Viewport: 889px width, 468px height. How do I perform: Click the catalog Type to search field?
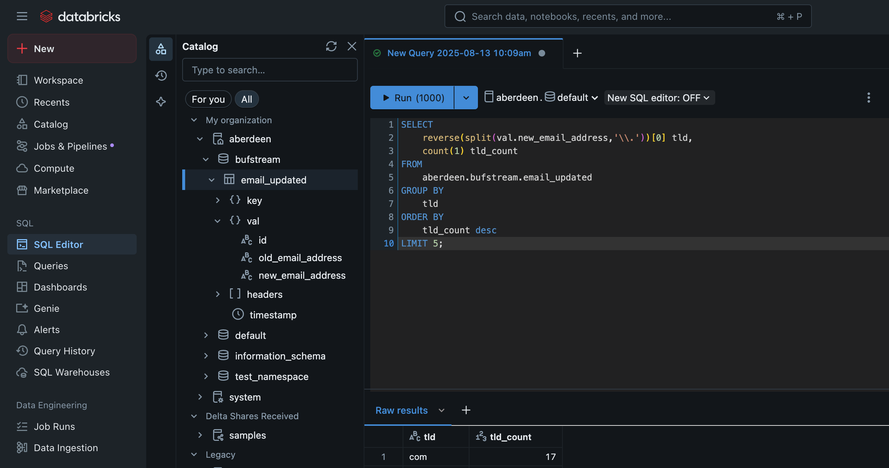pyautogui.click(x=269, y=70)
